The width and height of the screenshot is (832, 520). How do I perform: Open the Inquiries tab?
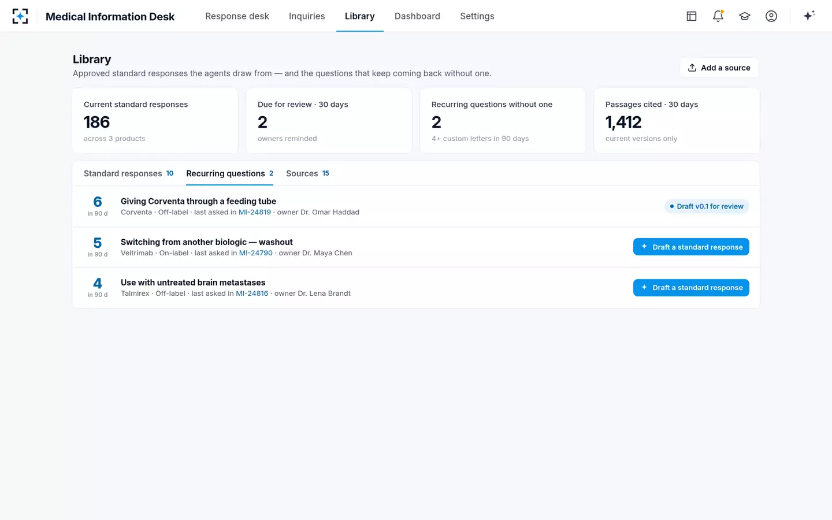pyautogui.click(x=307, y=16)
